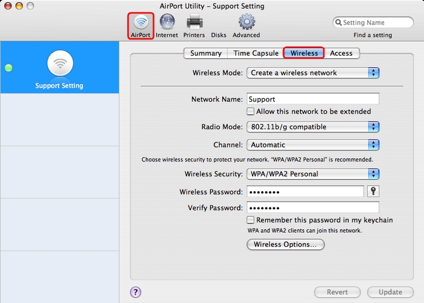Click the Revert button
Screen dimensions: 424x303
(x=337, y=292)
